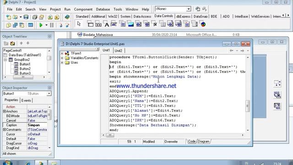The image size is (293, 165).
Task: Click the Save All toolbar icon
Action: (x=35, y=17)
